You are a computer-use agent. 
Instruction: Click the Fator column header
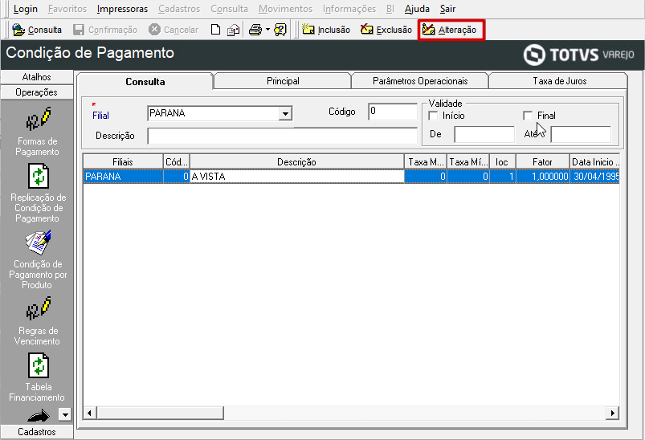click(542, 162)
